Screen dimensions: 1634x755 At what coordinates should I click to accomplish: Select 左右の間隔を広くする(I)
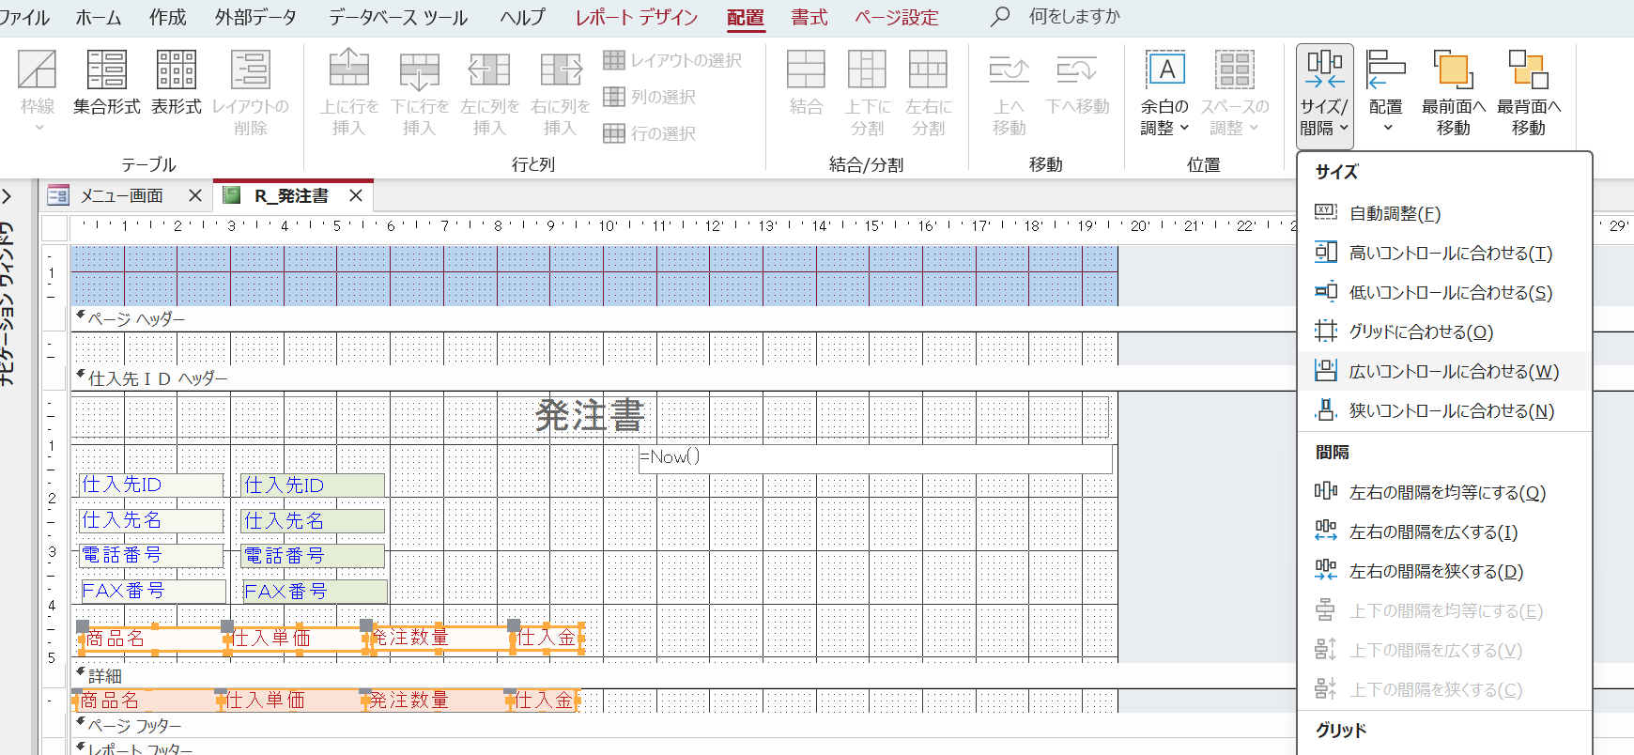(1444, 532)
